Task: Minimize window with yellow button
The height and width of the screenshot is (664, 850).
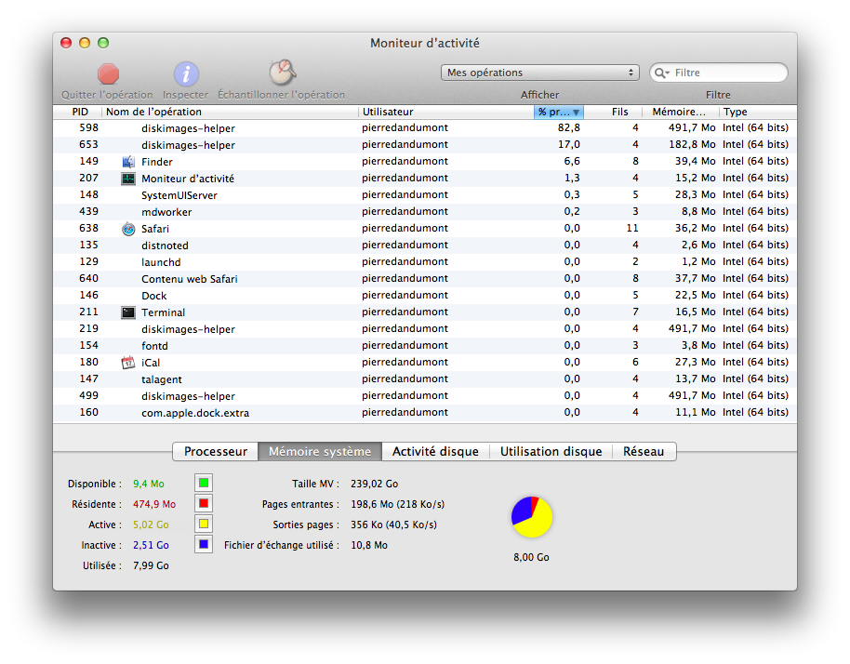Action: (85, 43)
